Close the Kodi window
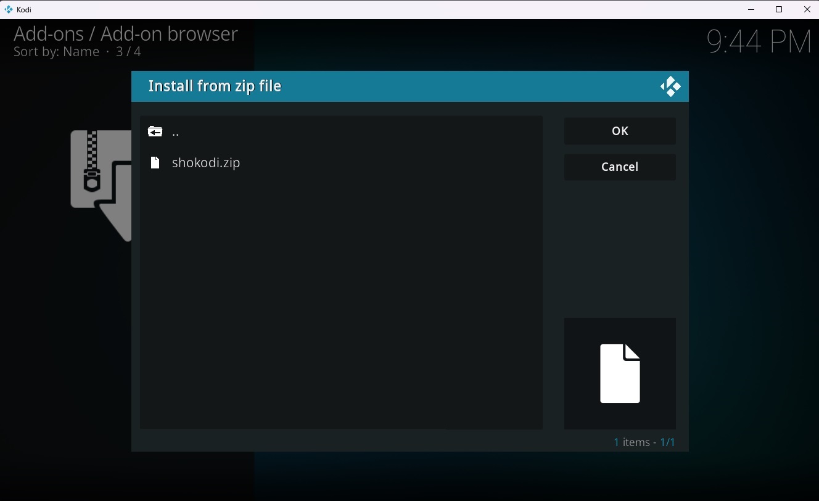819x501 pixels. pyautogui.click(x=807, y=9)
